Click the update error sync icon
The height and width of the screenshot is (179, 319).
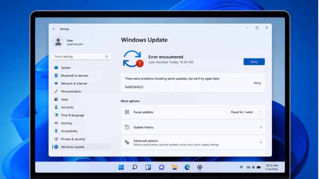click(133, 59)
